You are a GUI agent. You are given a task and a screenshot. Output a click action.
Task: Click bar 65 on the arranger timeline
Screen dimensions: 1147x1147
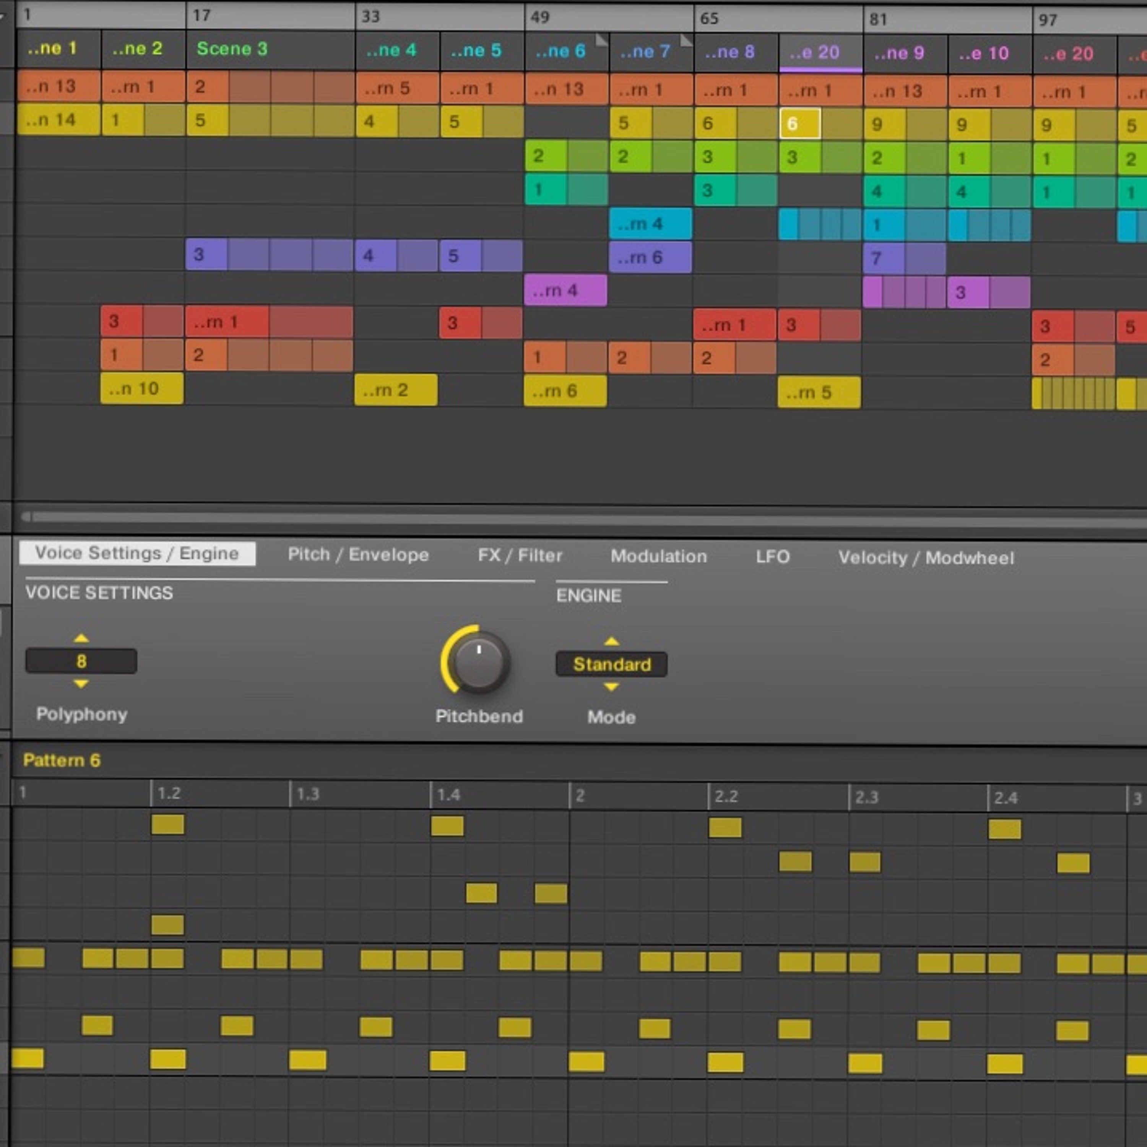710,18
